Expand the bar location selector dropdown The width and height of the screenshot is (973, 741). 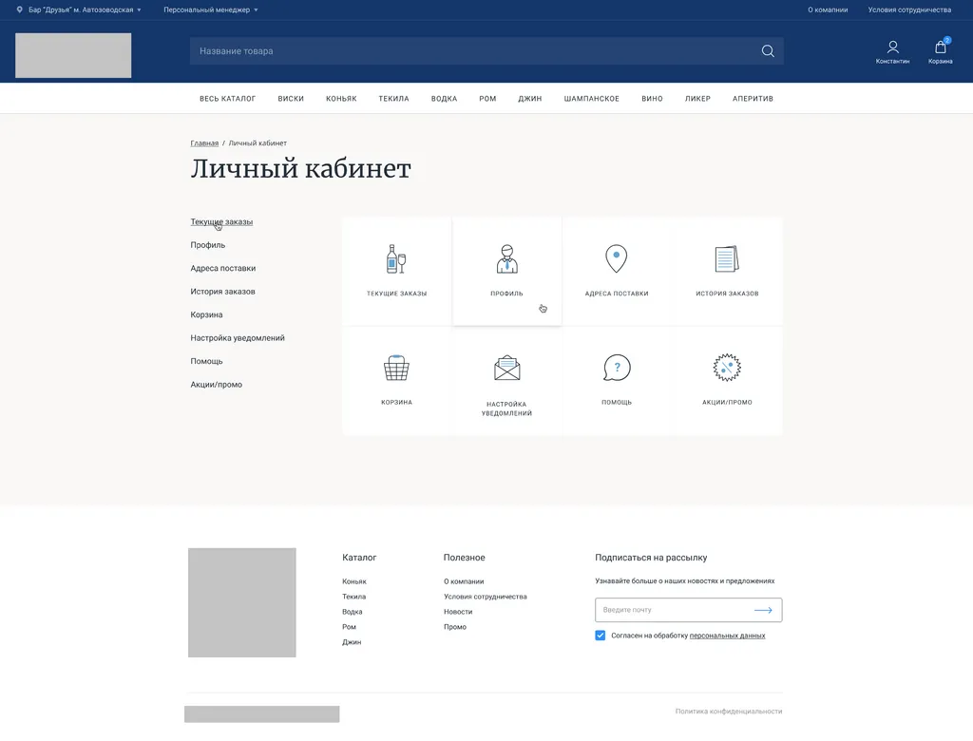[x=78, y=9]
